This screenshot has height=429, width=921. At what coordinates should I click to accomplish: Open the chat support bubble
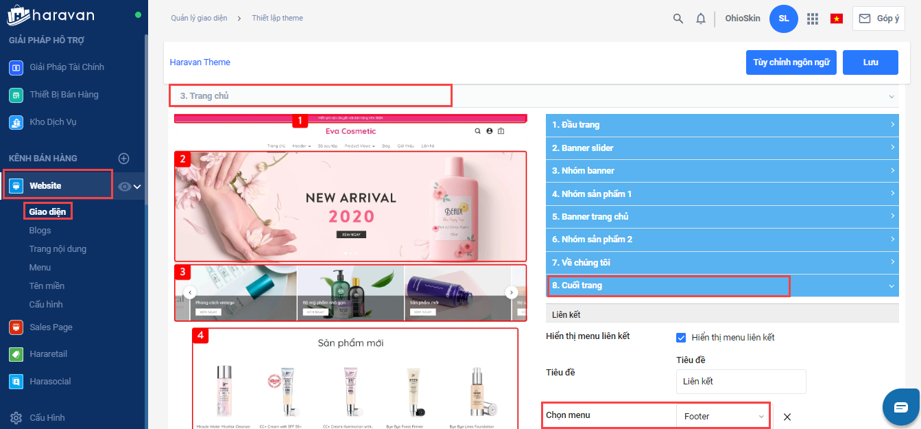900,407
